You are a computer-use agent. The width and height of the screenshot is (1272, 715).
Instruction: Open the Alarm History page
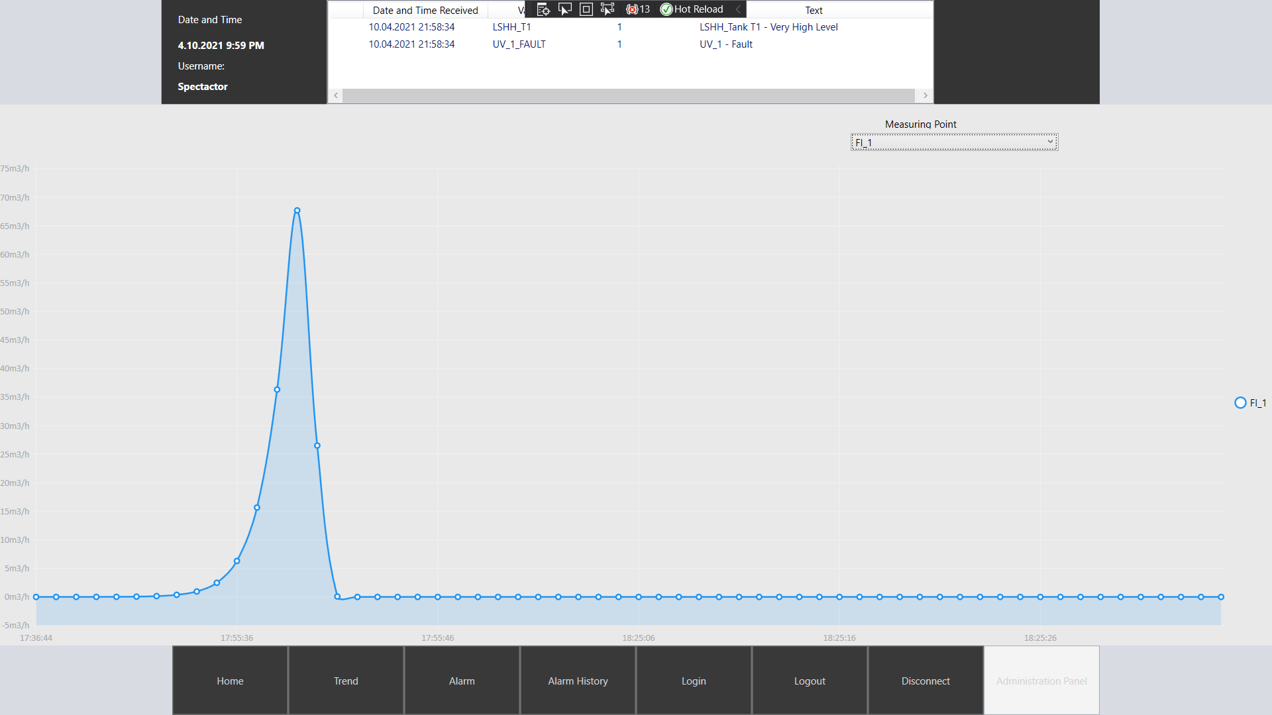pos(578,681)
